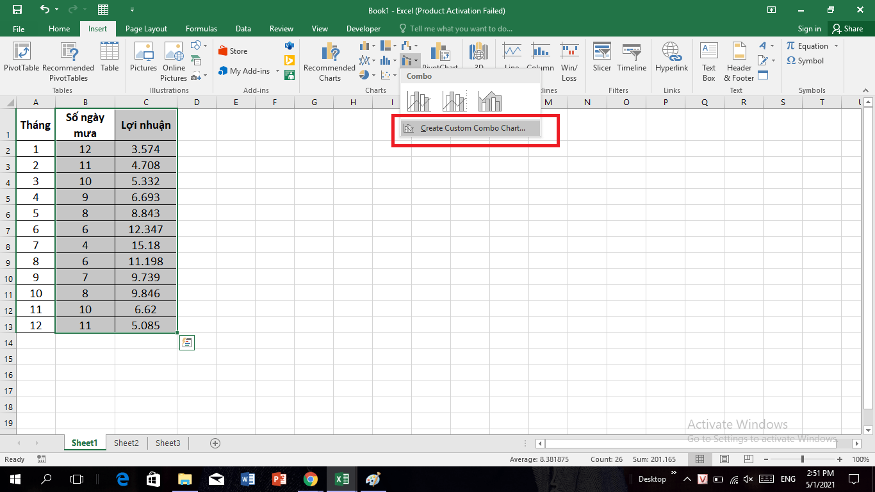Screen dimensions: 875x492
Task: Insert a Timeline filter
Action: pos(632,57)
